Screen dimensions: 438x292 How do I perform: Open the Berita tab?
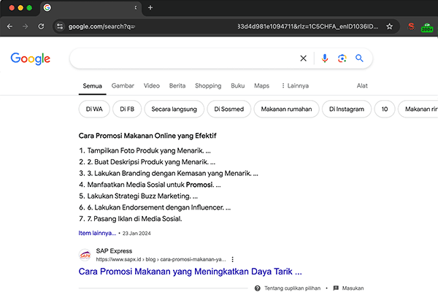[177, 86]
